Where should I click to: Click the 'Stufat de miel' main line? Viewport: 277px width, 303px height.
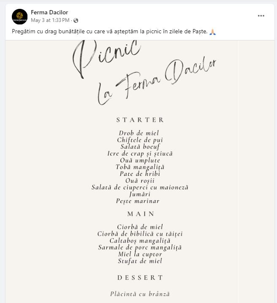[x=140, y=261]
